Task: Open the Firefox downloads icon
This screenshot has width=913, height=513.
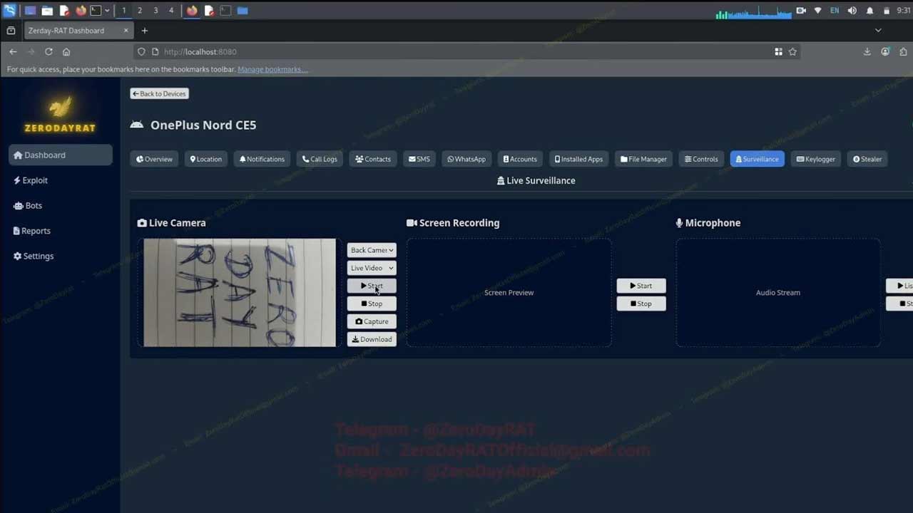Action: click(867, 52)
